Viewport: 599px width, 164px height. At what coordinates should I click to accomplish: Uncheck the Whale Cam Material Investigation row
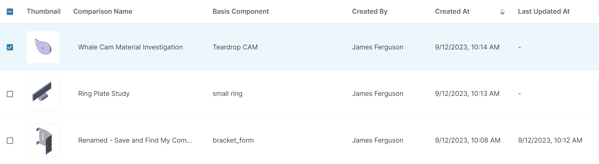(10, 47)
